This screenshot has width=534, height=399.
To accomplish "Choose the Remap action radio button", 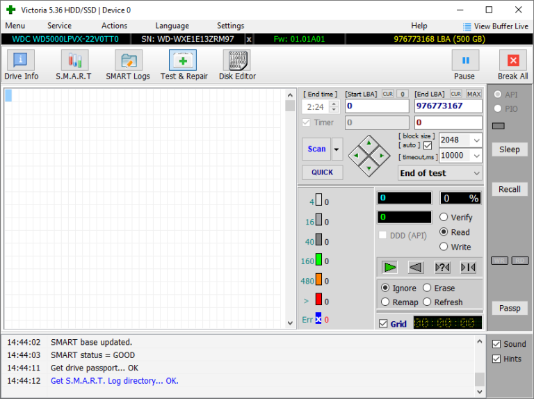I will tap(385, 302).
